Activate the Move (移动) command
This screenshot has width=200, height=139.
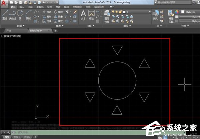click(46, 11)
